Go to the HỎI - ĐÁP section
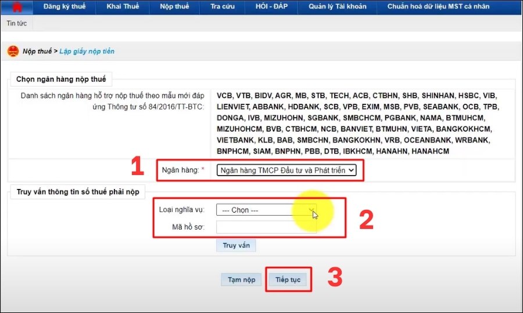Viewport: 523px width, 313px height. (x=275, y=7)
